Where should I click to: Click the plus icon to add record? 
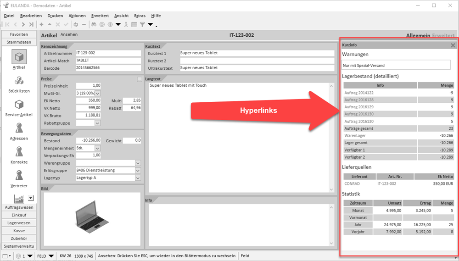42,24
